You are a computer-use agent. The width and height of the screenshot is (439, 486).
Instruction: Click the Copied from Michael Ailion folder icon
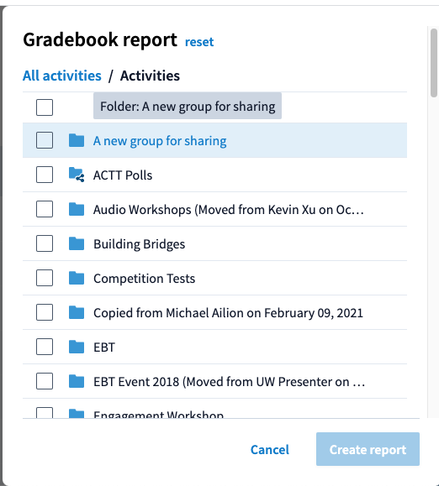[77, 312]
